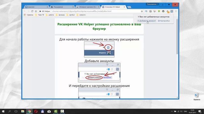Open Task View on the taskbar
The width and height of the screenshot is (204, 114).
point(16,111)
